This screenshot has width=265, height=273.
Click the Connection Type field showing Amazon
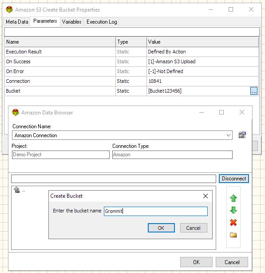coord(172,155)
